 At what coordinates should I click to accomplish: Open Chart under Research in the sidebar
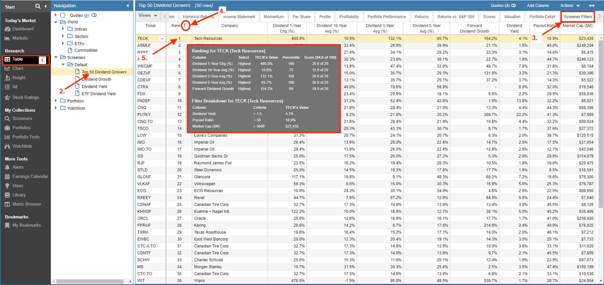point(18,69)
